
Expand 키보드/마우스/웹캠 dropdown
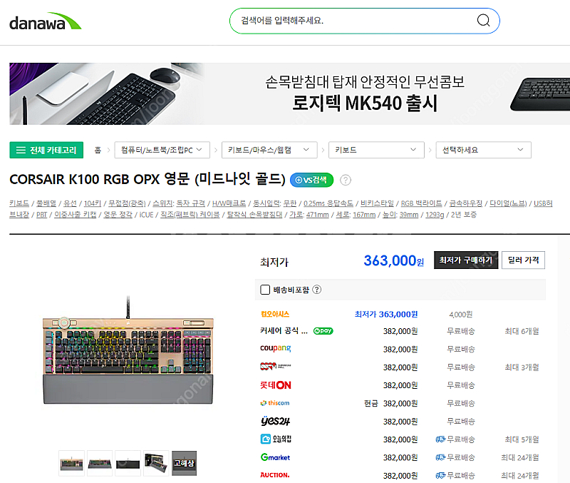[x=269, y=150]
